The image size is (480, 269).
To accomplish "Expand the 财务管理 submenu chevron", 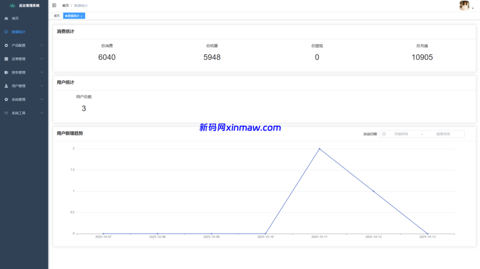I will coord(42,73).
